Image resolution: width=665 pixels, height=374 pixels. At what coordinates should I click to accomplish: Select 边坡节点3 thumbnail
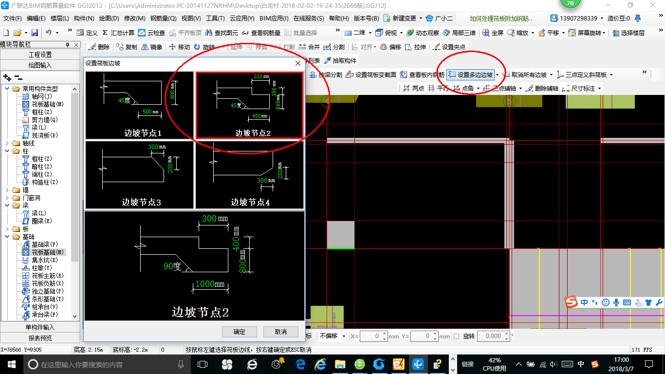click(x=140, y=174)
